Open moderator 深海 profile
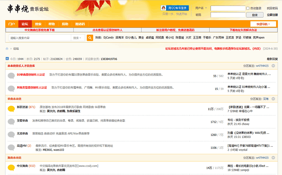Image resolution: width=282 pixels, height=175 pixels. (266, 99)
